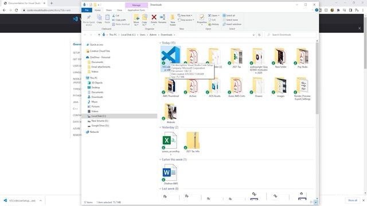
Task: Collapse the Today (15) group
Action: click(161, 43)
